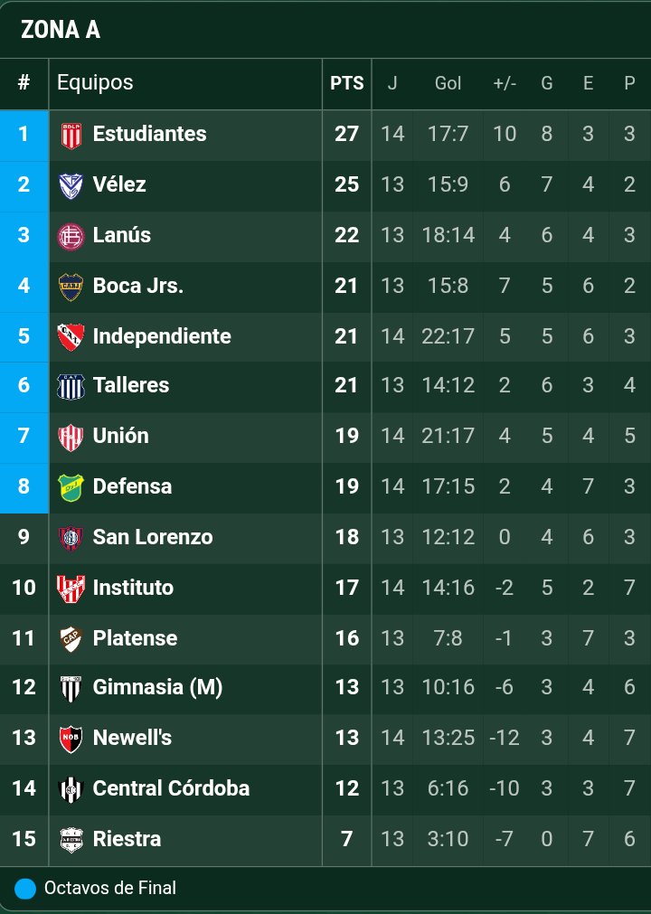Image resolution: width=651 pixels, height=914 pixels.
Task: Click the Vélez team badge
Action: click(71, 185)
